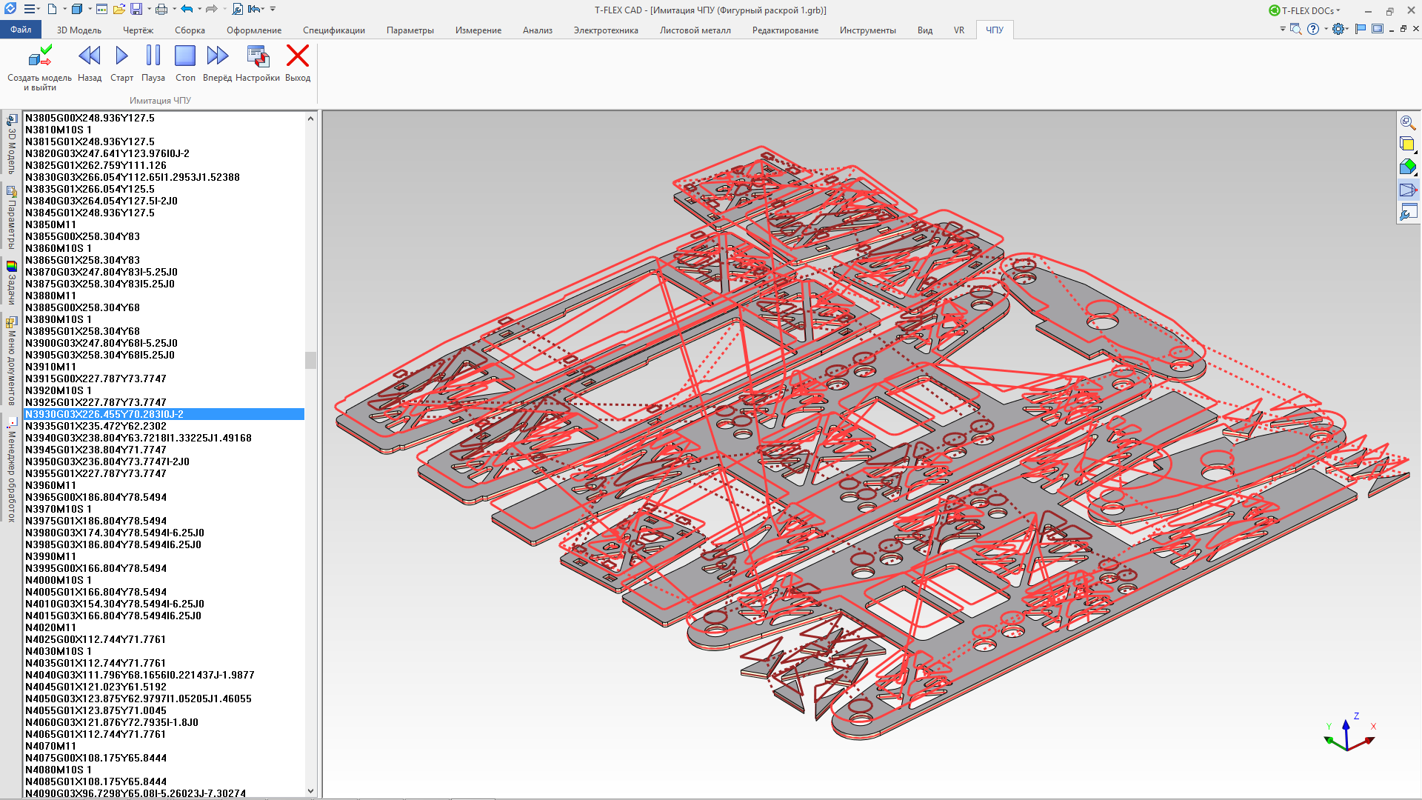Screen dimensions: 1422x800
Task: Open help question mark icon
Action: (1313, 29)
